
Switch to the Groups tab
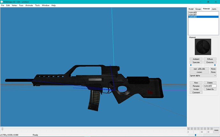(x=198, y=9)
